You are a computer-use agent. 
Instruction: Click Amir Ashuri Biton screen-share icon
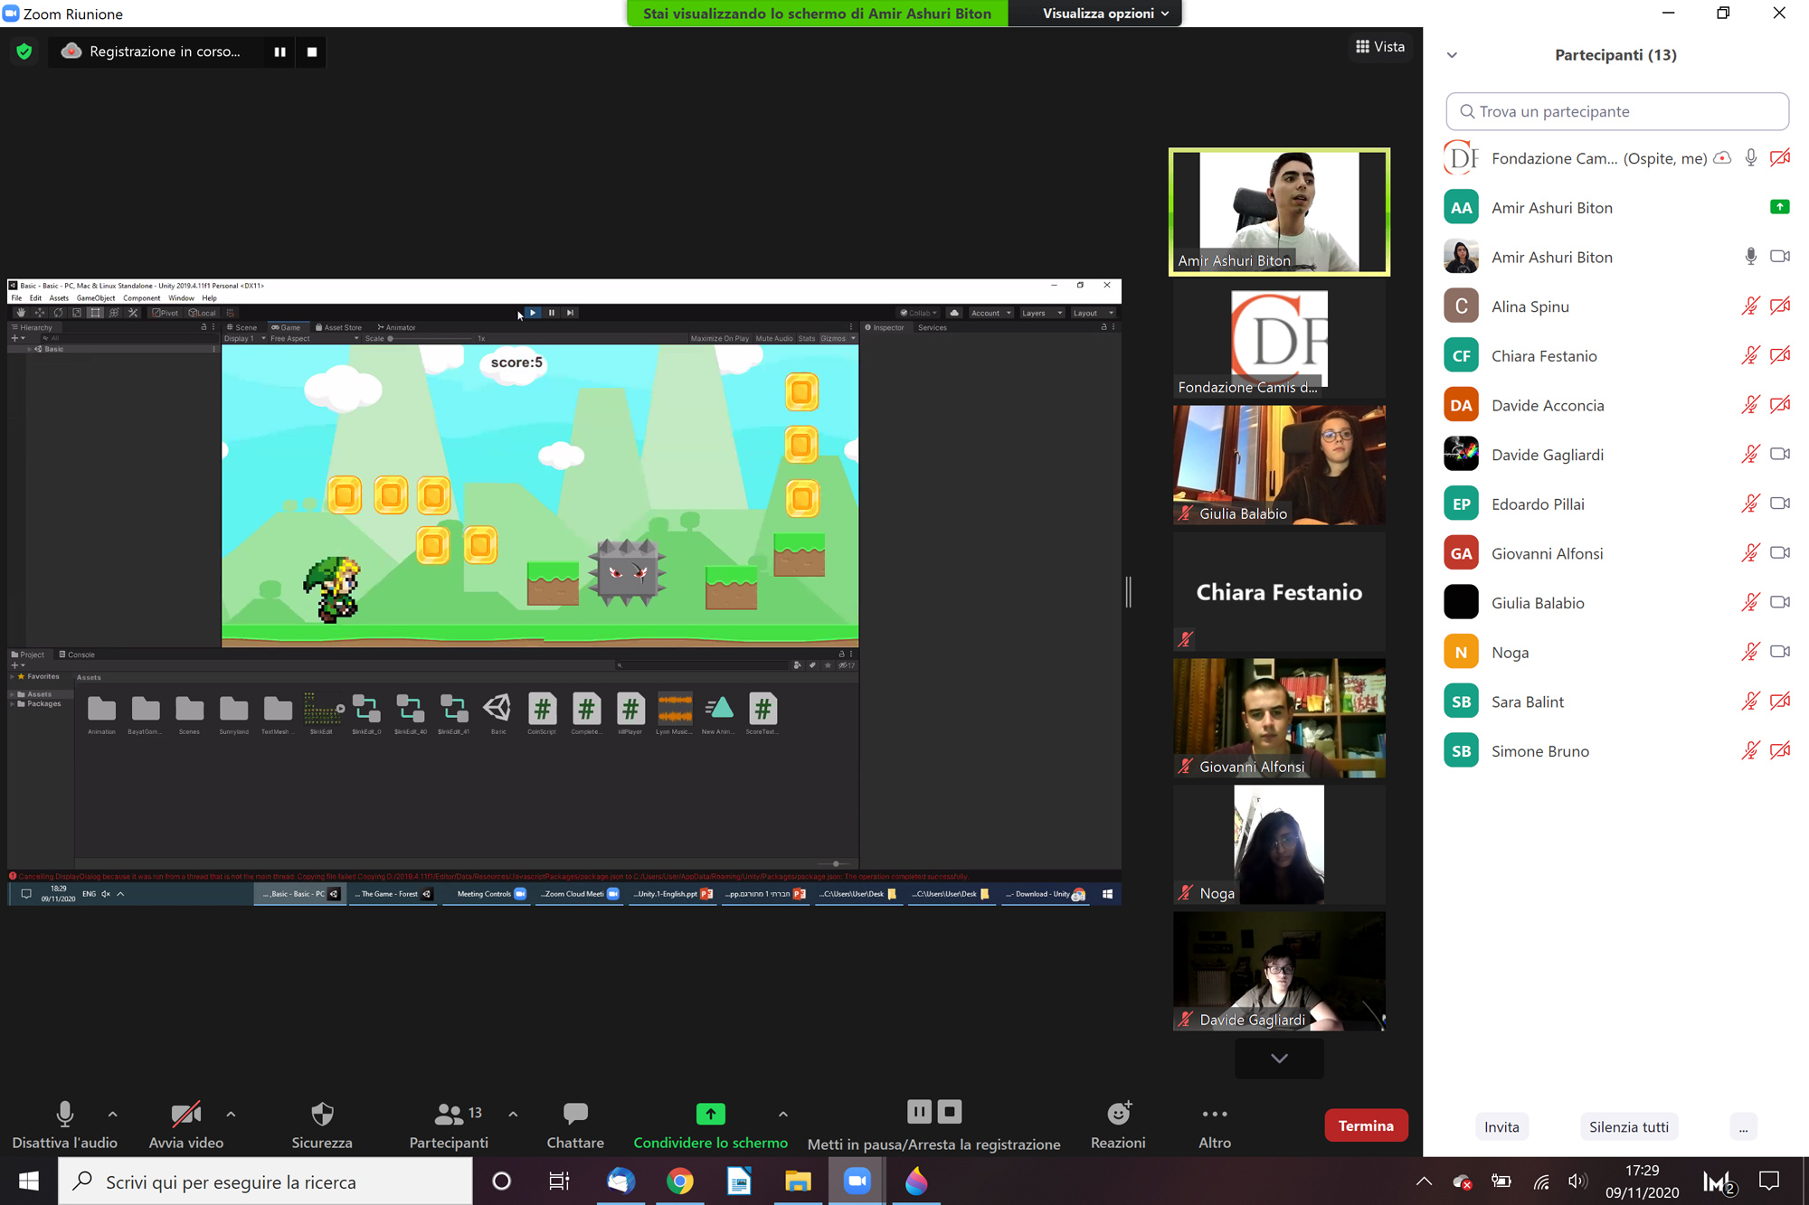click(x=1780, y=207)
